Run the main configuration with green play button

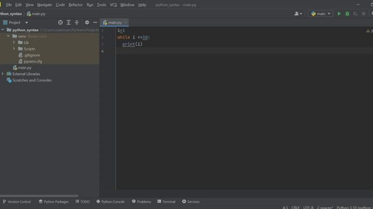click(339, 14)
